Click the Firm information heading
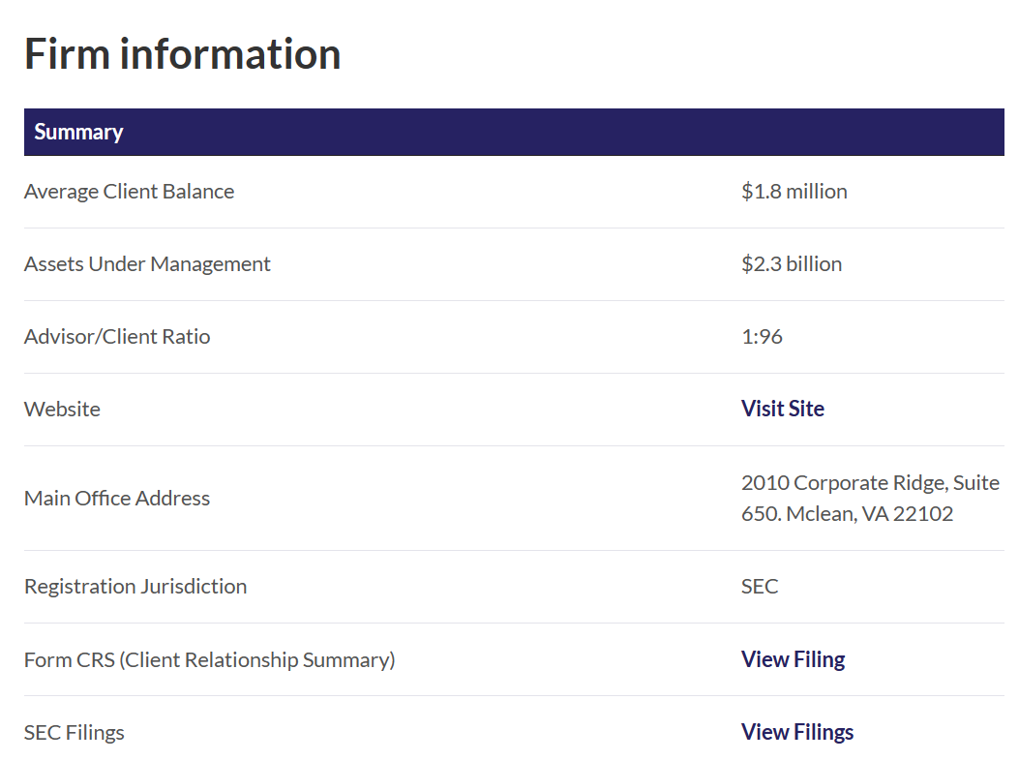The image size is (1019, 761). click(x=182, y=53)
